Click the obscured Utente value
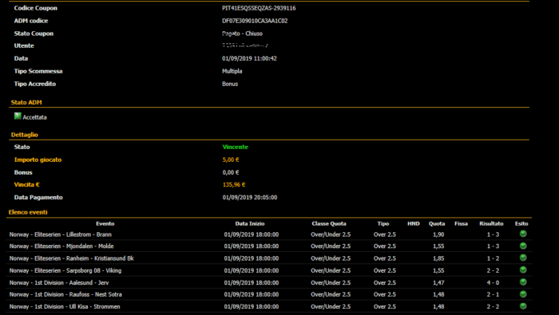Viewport: 559px width, 315px height. [245, 45]
